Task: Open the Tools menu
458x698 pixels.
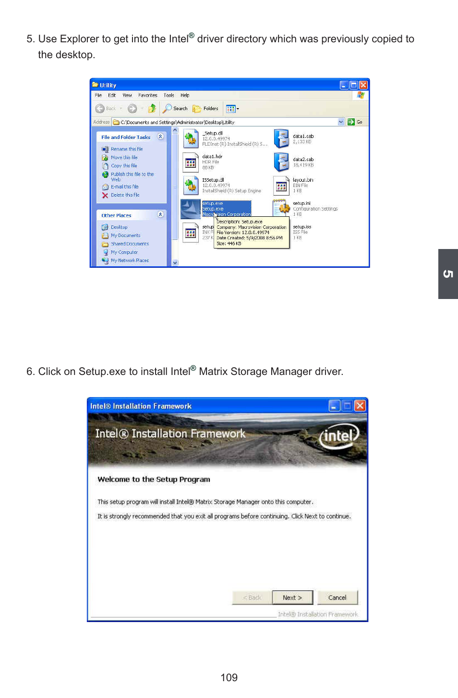Action: tap(169, 95)
